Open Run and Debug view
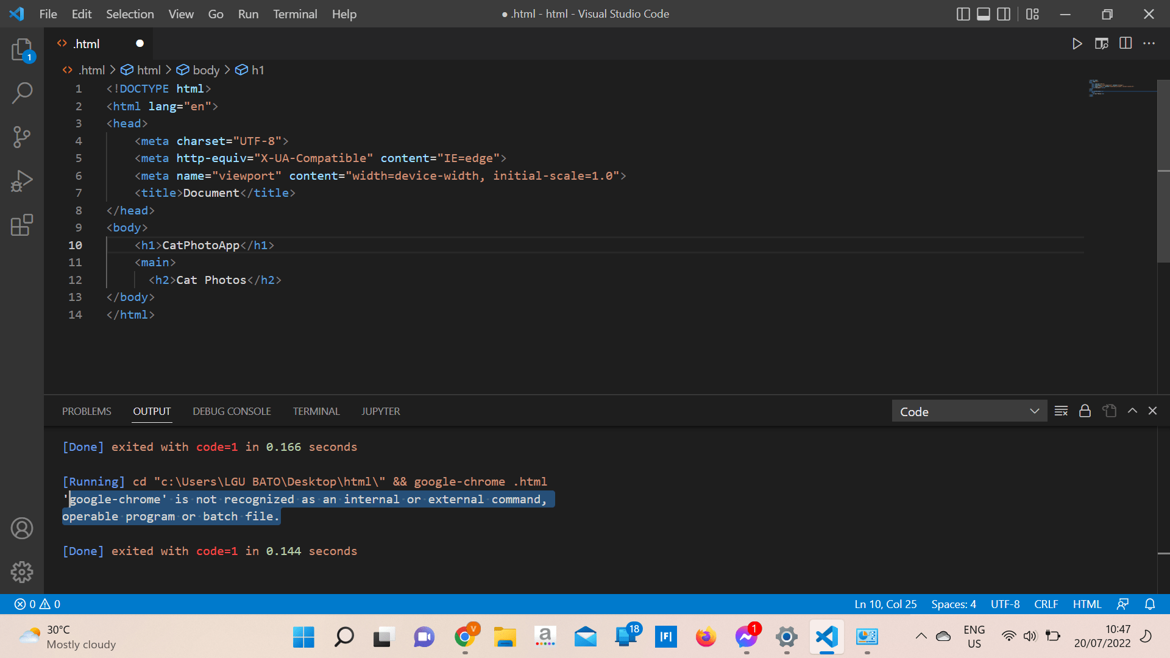The image size is (1170, 658). pyautogui.click(x=22, y=181)
